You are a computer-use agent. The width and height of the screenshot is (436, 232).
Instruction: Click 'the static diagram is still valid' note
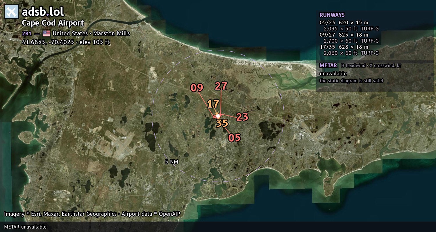click(351, 81)
